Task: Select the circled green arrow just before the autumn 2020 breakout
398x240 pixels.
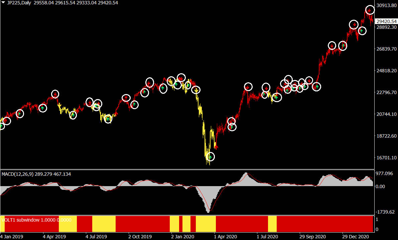Action: pyautogui.click(x=316, y=87)
